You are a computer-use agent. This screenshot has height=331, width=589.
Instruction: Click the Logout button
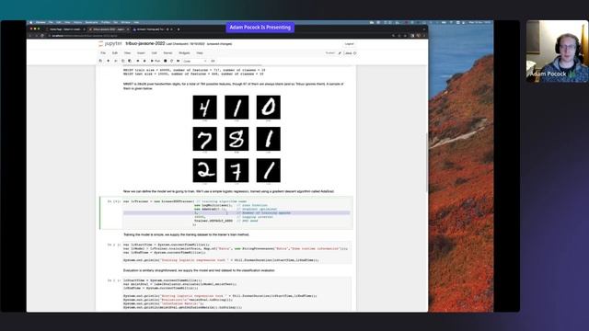tap(349, 44)
